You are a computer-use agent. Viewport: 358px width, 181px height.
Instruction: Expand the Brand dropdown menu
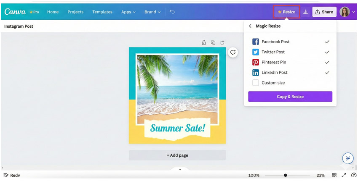pyautogui.click(x=152, y=12)
